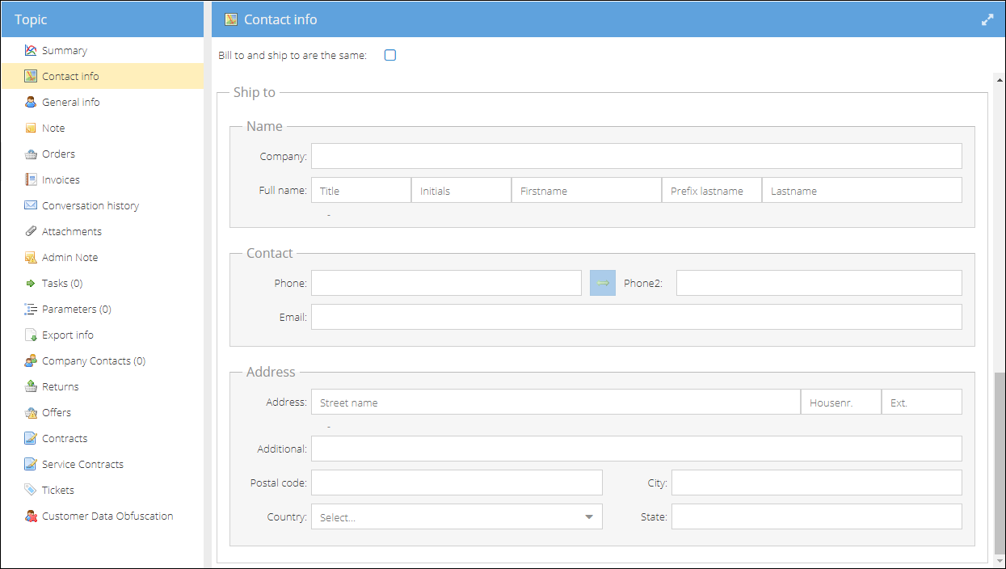
Task: Click the vertical scrollbar of the form
Action: coord(999,461)
